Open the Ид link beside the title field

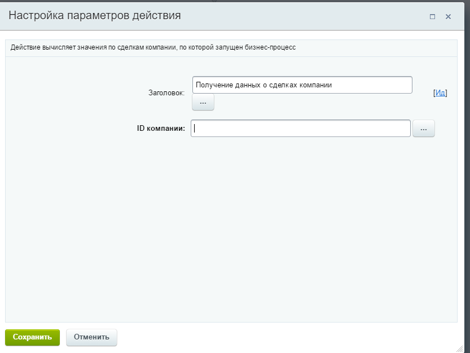[x=440, y=92]
